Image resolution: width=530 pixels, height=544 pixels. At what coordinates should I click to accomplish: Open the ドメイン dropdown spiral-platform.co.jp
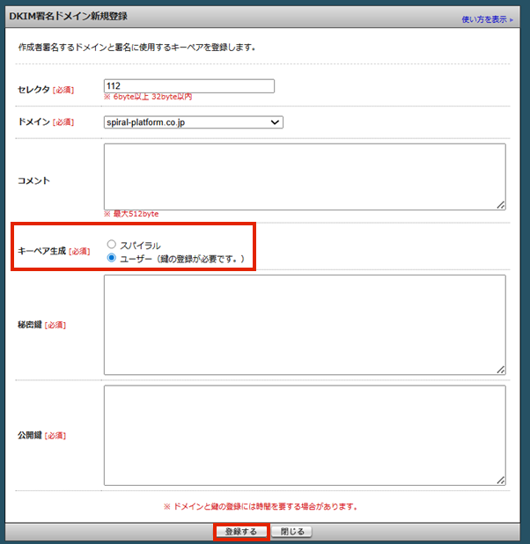pos(194,122)
